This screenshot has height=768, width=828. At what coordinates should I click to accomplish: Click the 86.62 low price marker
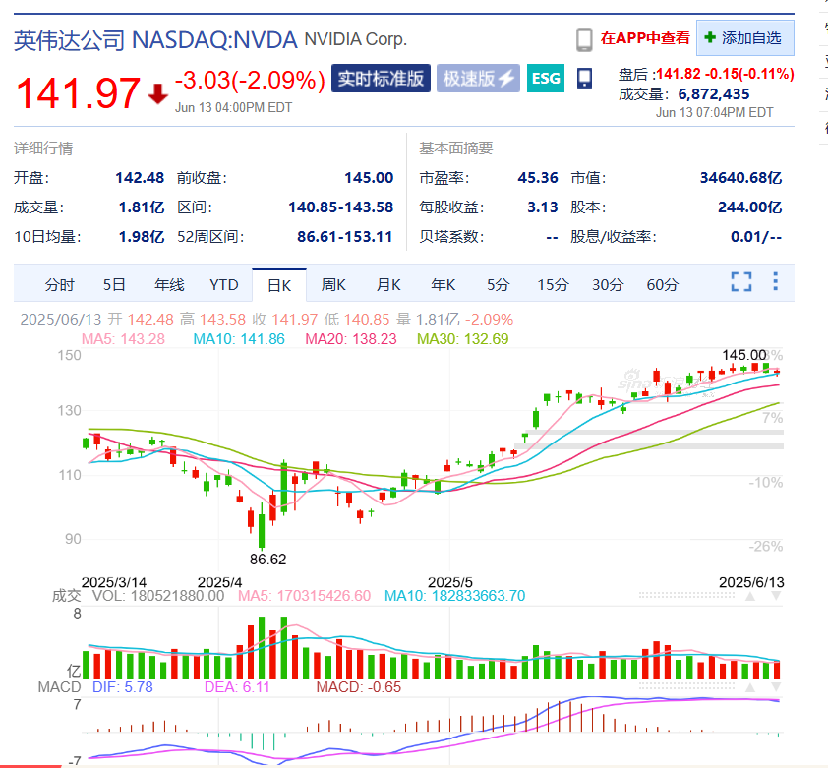pyautogui.click(x=267, y=560)
